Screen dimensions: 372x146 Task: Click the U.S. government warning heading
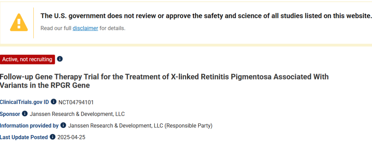tap(206, 16)
